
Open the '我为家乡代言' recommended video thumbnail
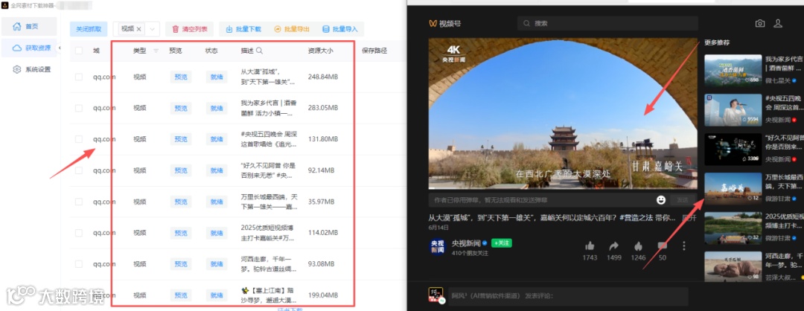[733, 69]
